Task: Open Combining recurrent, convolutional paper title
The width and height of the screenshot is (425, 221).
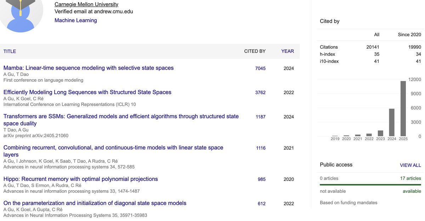Action: coord(113,151)
